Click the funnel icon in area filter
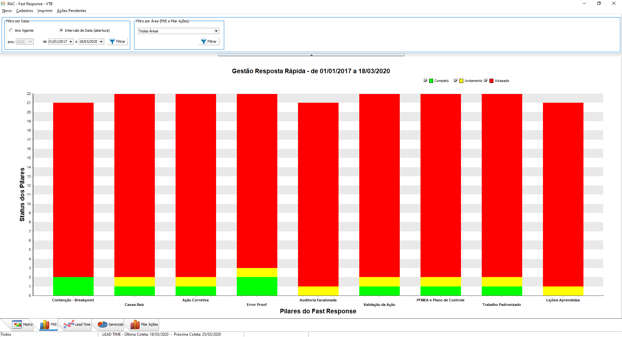The width and height of the screenshot is (622, 337). point(203,41)
